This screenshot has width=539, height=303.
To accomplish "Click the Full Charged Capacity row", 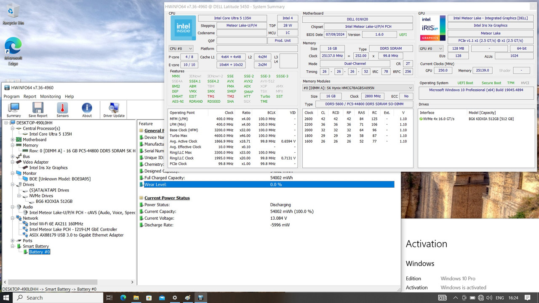I will tap(267, 178).
